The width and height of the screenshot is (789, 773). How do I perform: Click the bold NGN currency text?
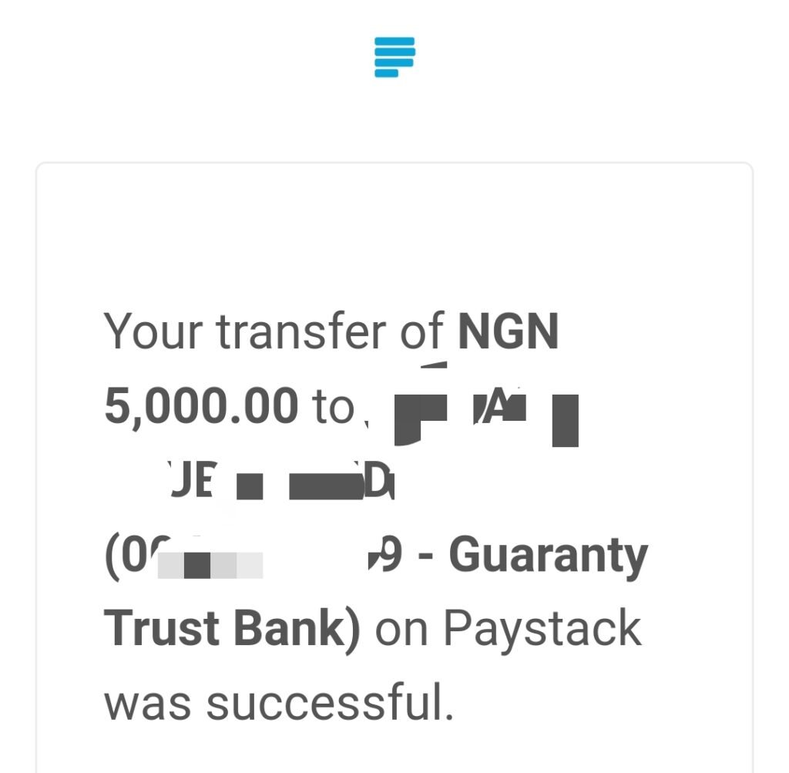pos(509,331)
